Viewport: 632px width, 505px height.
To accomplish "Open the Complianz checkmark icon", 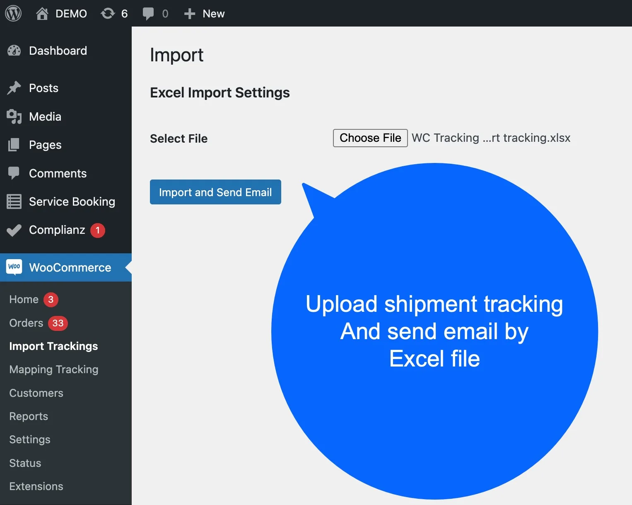I will (x=14, y=230).
